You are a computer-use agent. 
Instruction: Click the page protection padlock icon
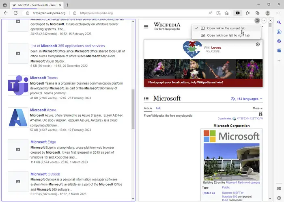tap(260, 114)
